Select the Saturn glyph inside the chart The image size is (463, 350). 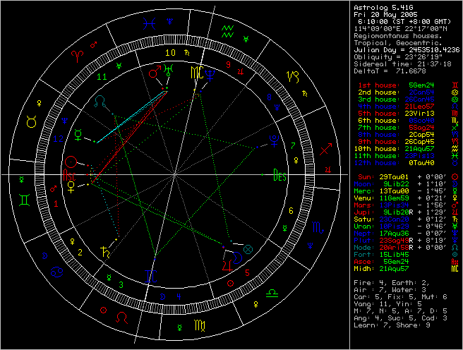[106, 251]
